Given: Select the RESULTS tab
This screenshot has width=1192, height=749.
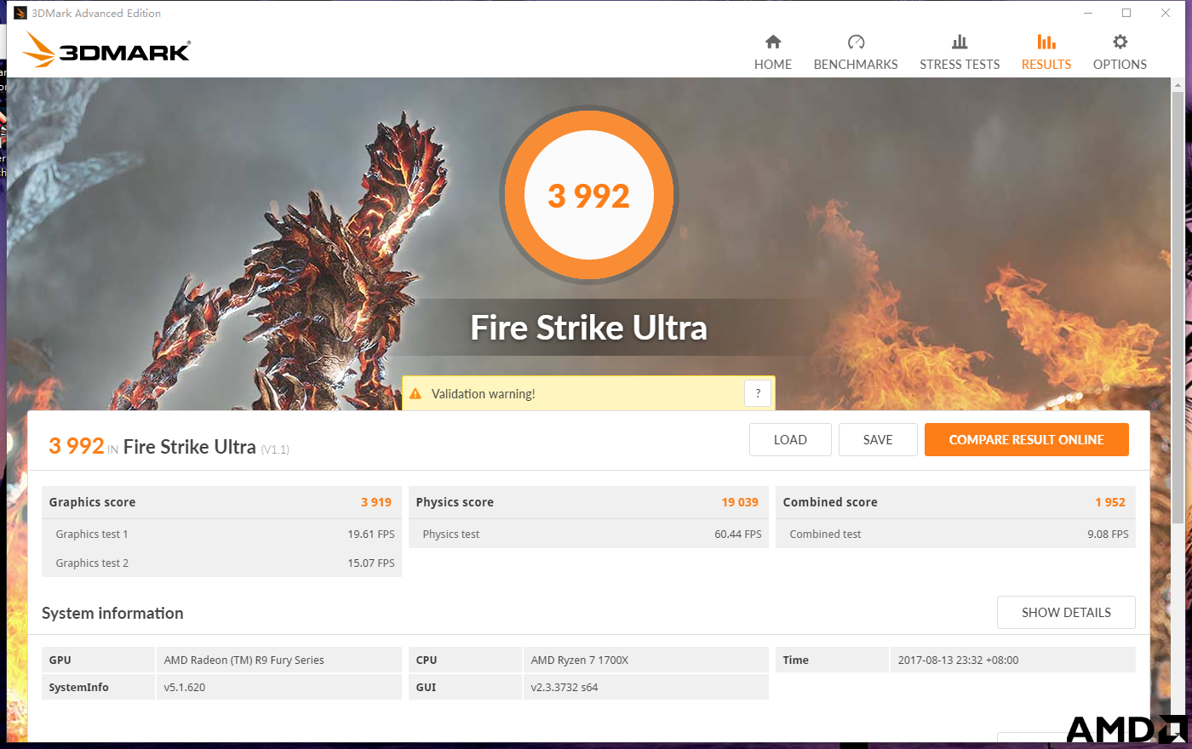Looking at the screenshot, I should pyautogui.click(x=1046, y=52).
